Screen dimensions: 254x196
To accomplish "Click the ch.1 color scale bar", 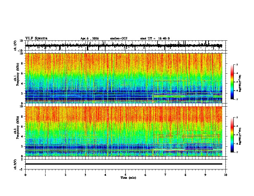I will pos(232,82).
